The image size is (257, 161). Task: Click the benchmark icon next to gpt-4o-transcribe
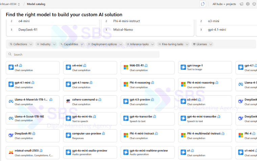[x=155, y=117]
